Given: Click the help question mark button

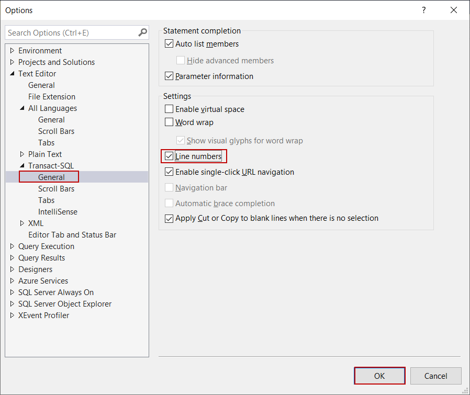Looking at the screenshot, I should point(424,10).
